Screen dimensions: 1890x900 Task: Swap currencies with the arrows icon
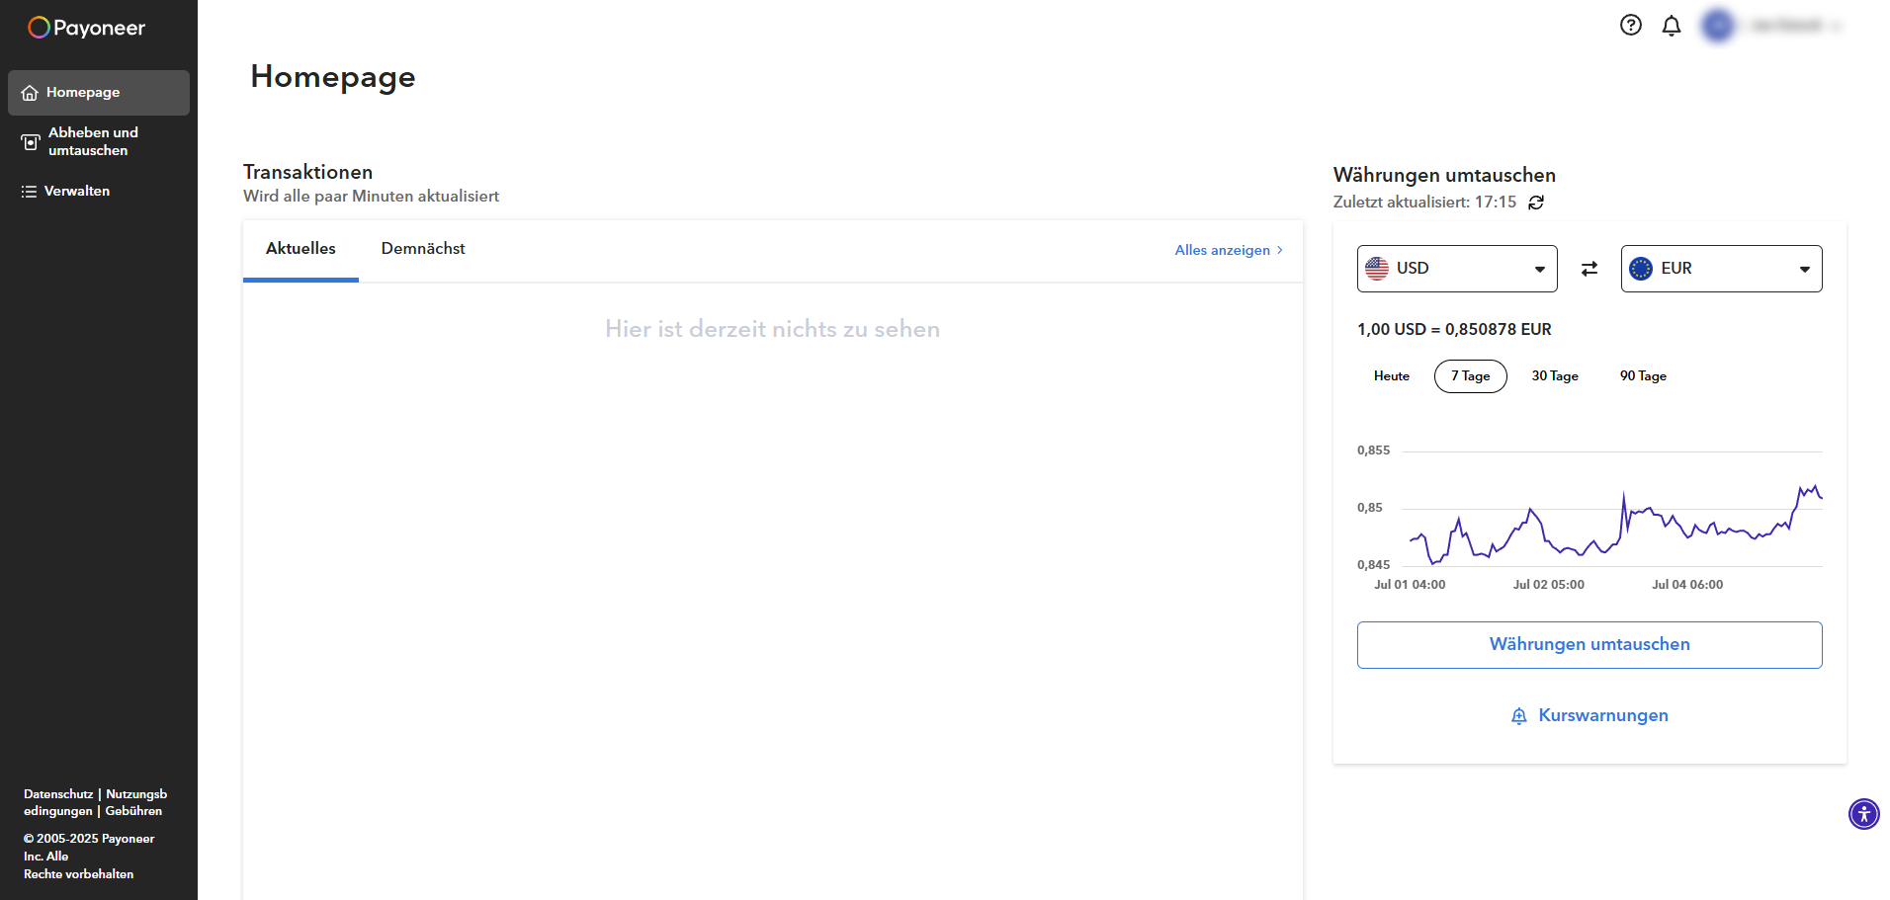(1589, 269)
